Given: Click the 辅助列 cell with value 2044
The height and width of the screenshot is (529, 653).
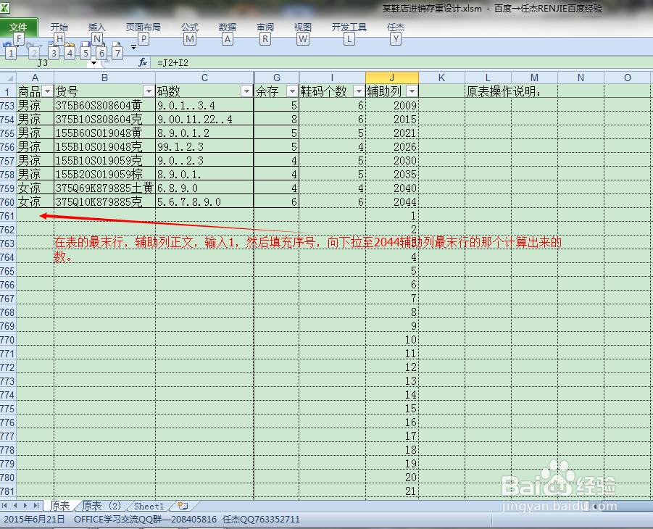Looking at the screenshot, I should tap(392, 202).
